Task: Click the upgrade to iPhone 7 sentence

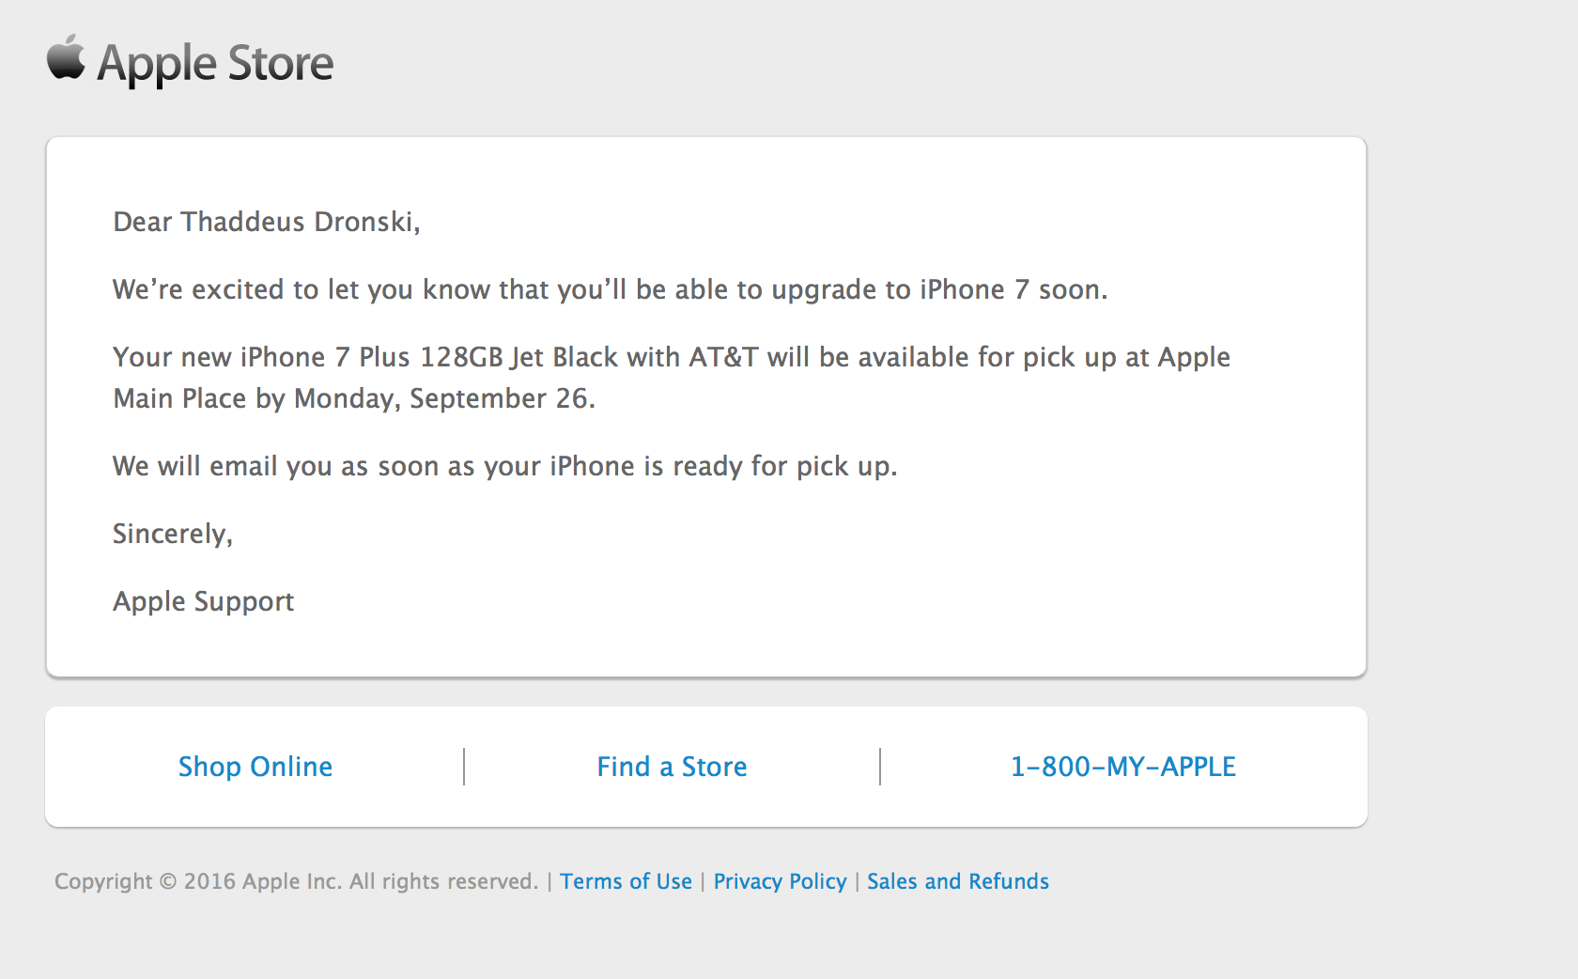Action: pos(611,289)
